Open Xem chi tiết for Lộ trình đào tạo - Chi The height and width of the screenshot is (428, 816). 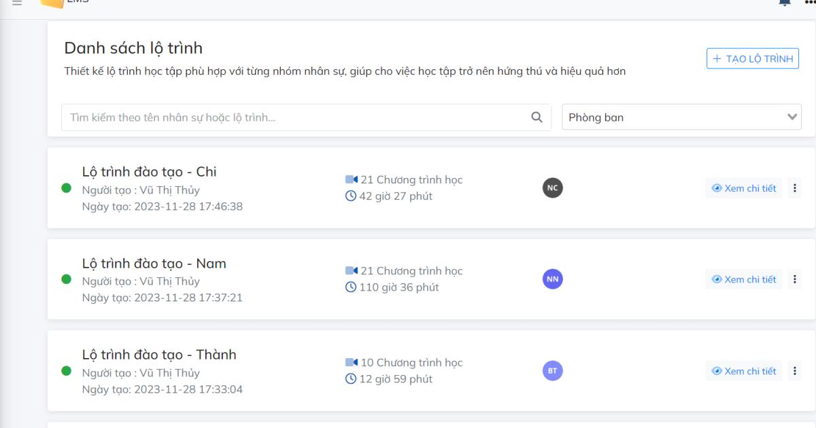coord(743,188)
